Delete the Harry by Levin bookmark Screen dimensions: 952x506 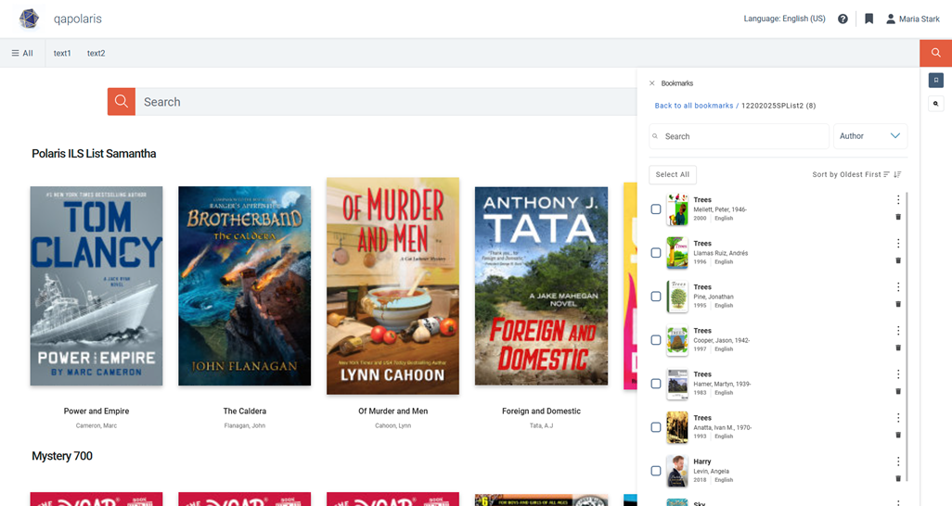pyautogui.click(x=898, y=479)
